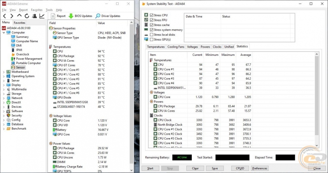The height and width of the screenshot is (173, 328).
Task: Switch to the Powers tab
Action: 205,46
